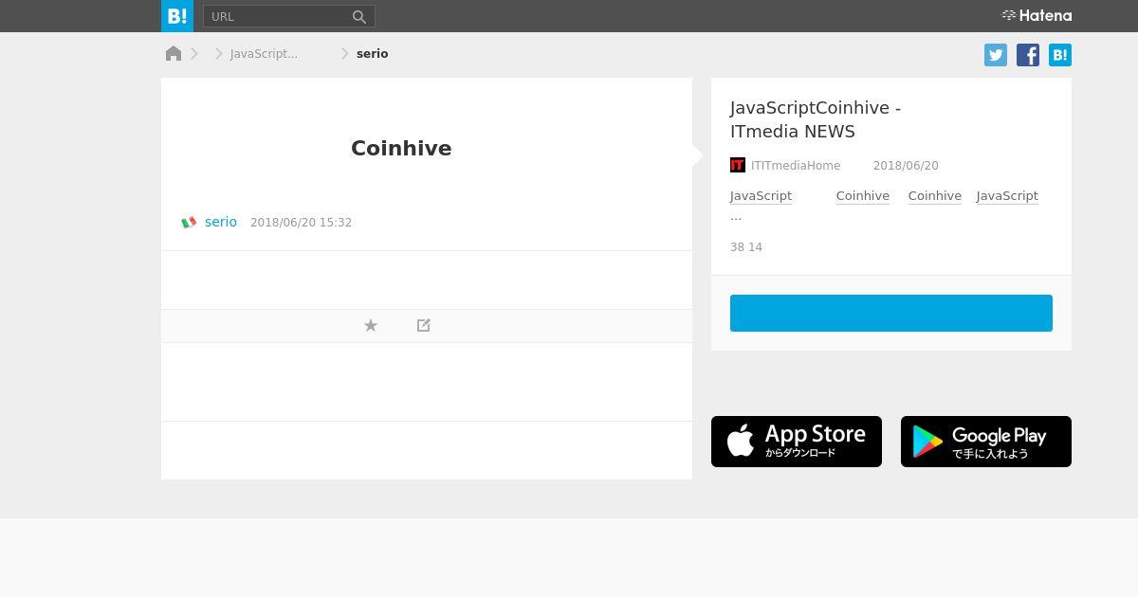The height and width of the screenshot is (597, 1138).
Task: Select first Coinhive tag link
Action: point(863,196)
